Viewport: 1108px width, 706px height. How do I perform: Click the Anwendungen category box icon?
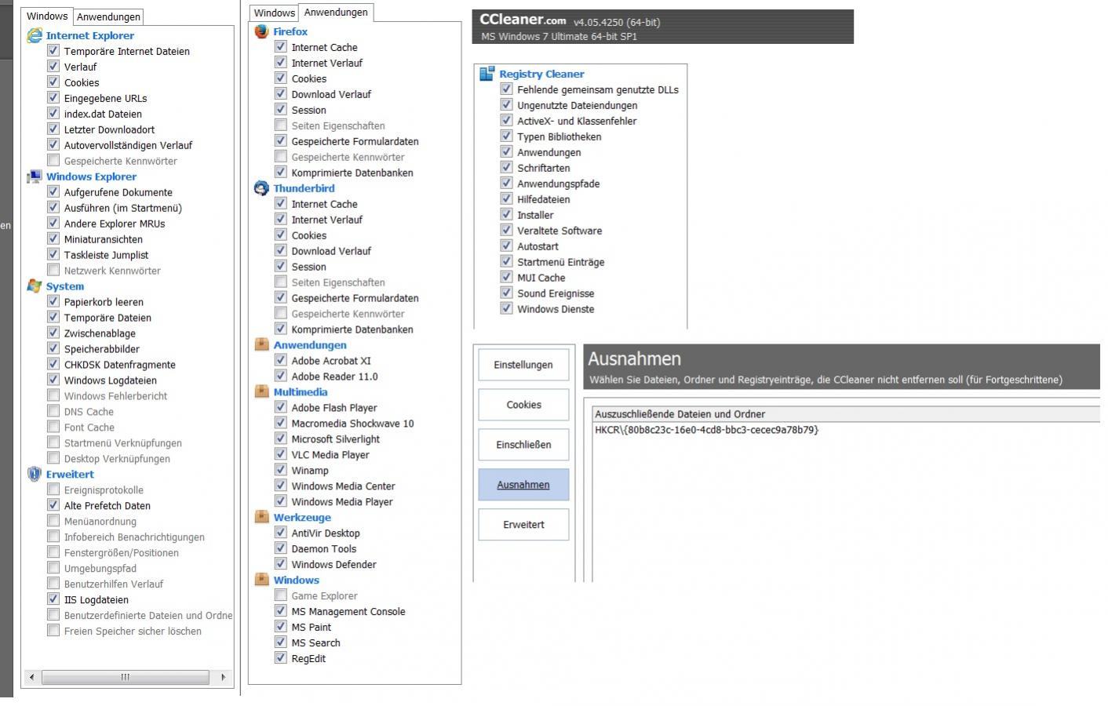click(261, 344)
